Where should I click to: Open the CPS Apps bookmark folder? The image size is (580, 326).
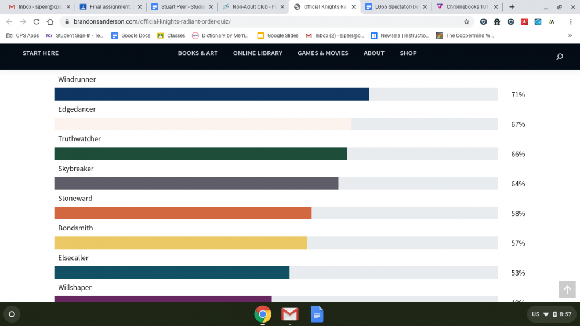(23, 35)
